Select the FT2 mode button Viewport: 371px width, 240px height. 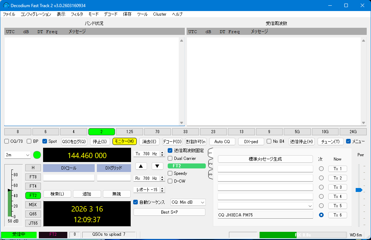pyautogui.click(x=33, y=195)
